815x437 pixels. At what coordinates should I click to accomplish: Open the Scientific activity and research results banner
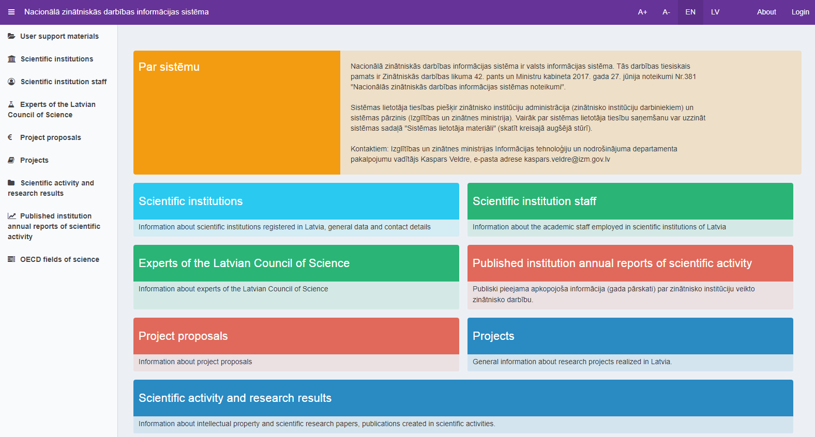pos(463,398)
